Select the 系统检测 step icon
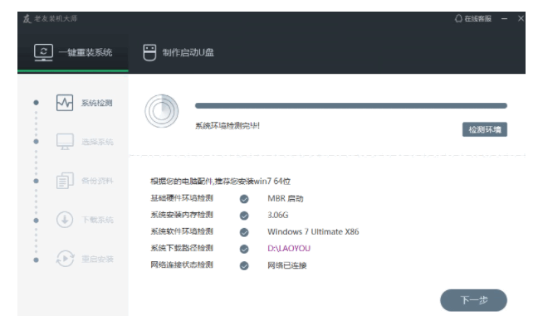This screenshot has width=538, height=325. pos(65,103)
